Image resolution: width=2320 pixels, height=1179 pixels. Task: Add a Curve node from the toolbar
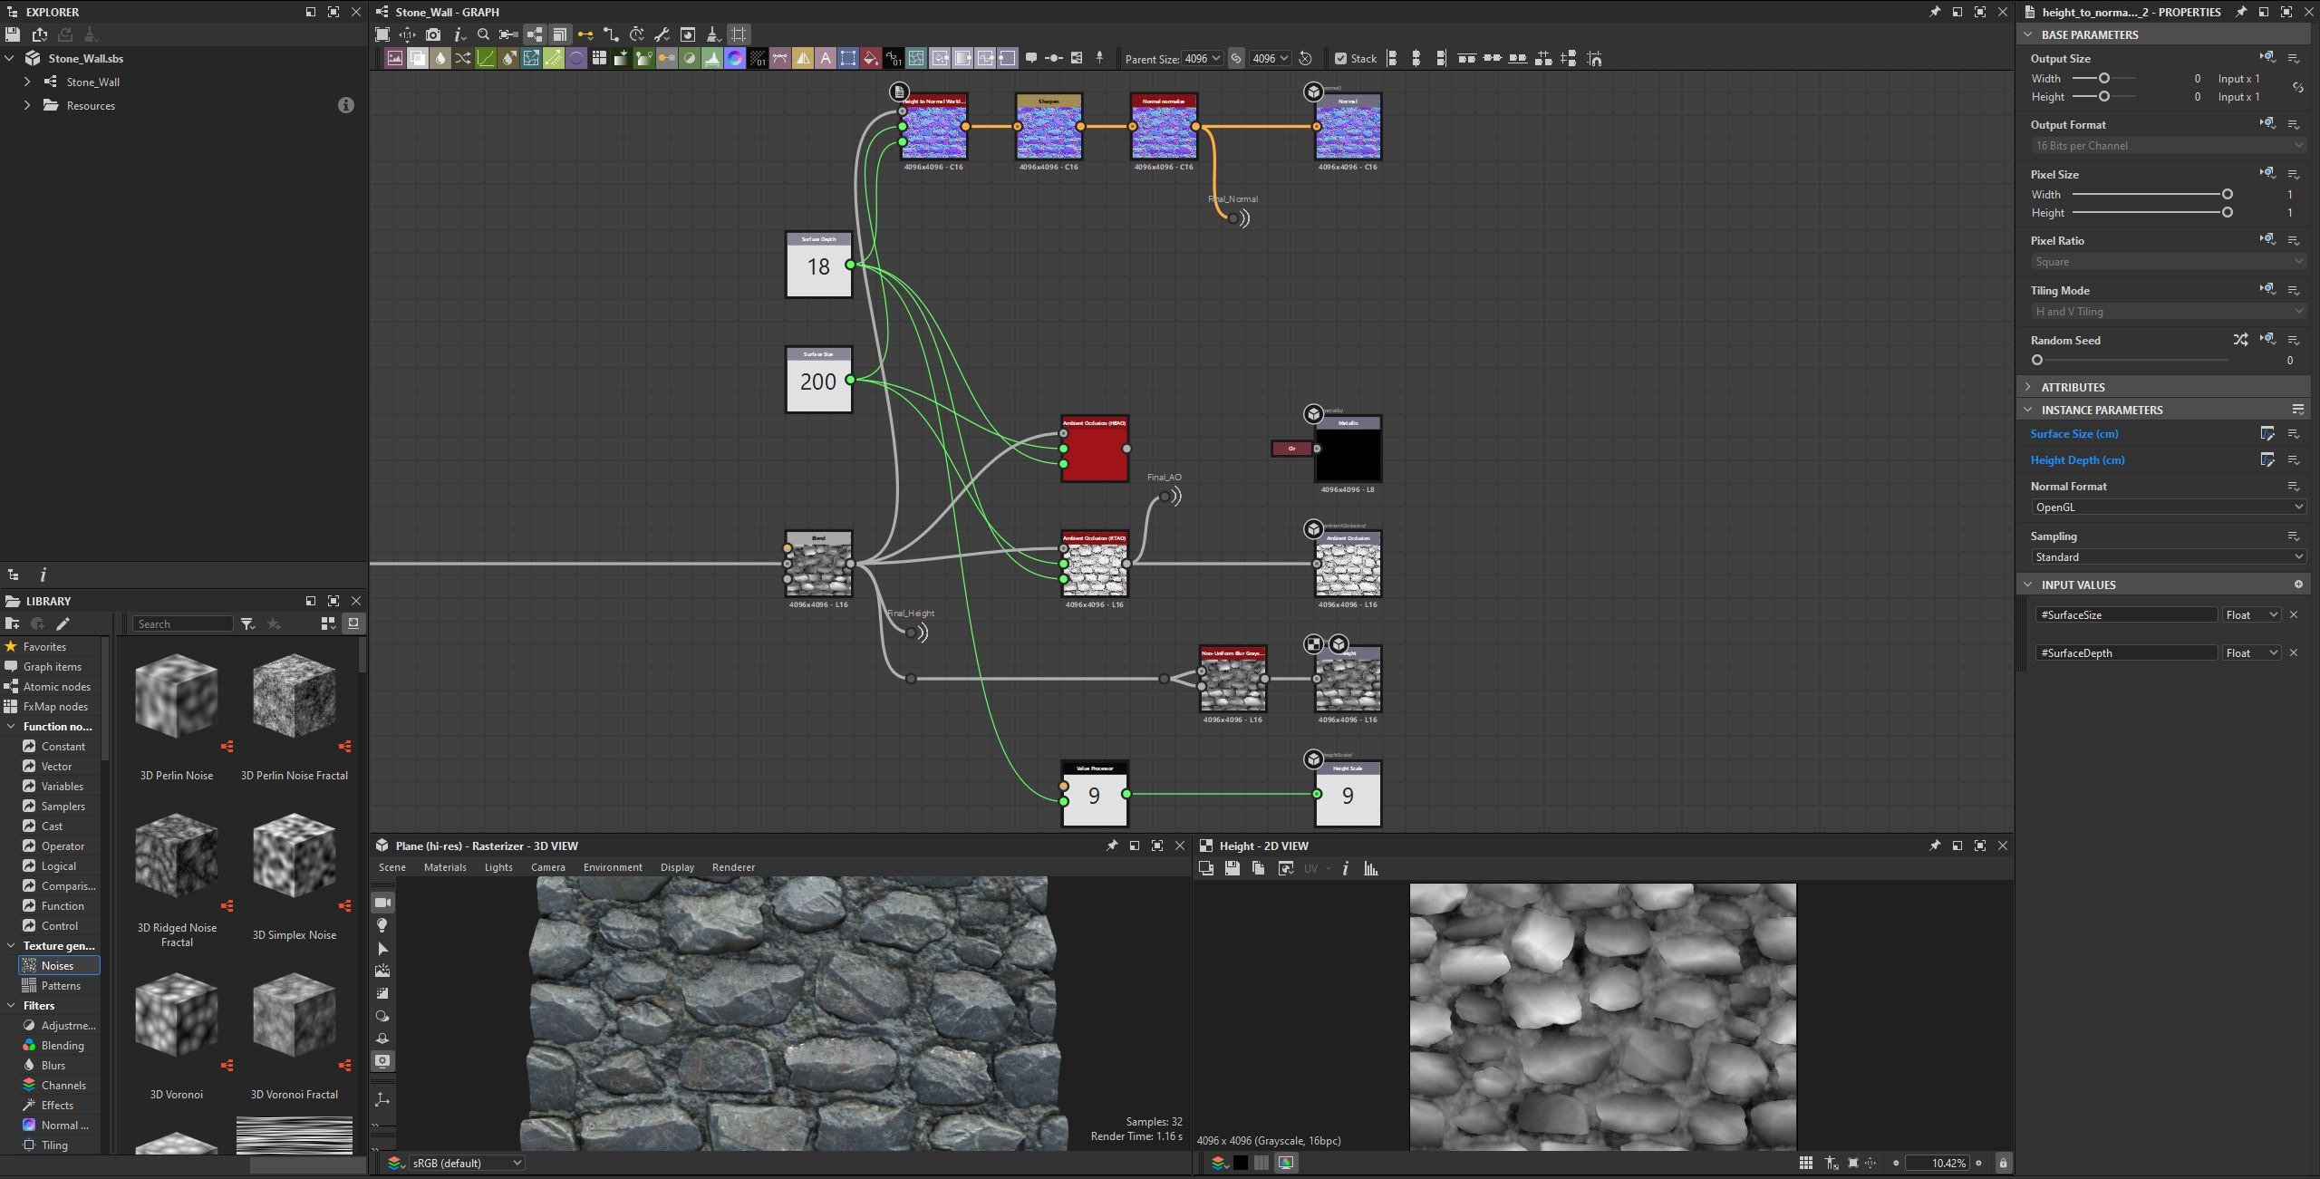[486, 58]
